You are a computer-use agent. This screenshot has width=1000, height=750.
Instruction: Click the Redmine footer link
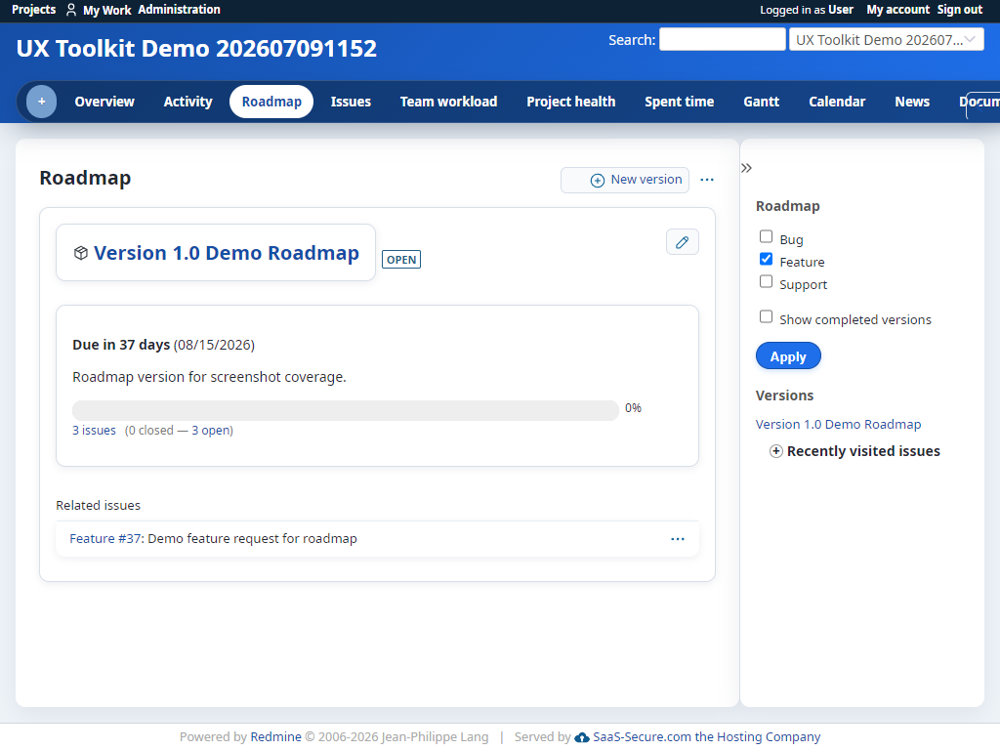275,737
